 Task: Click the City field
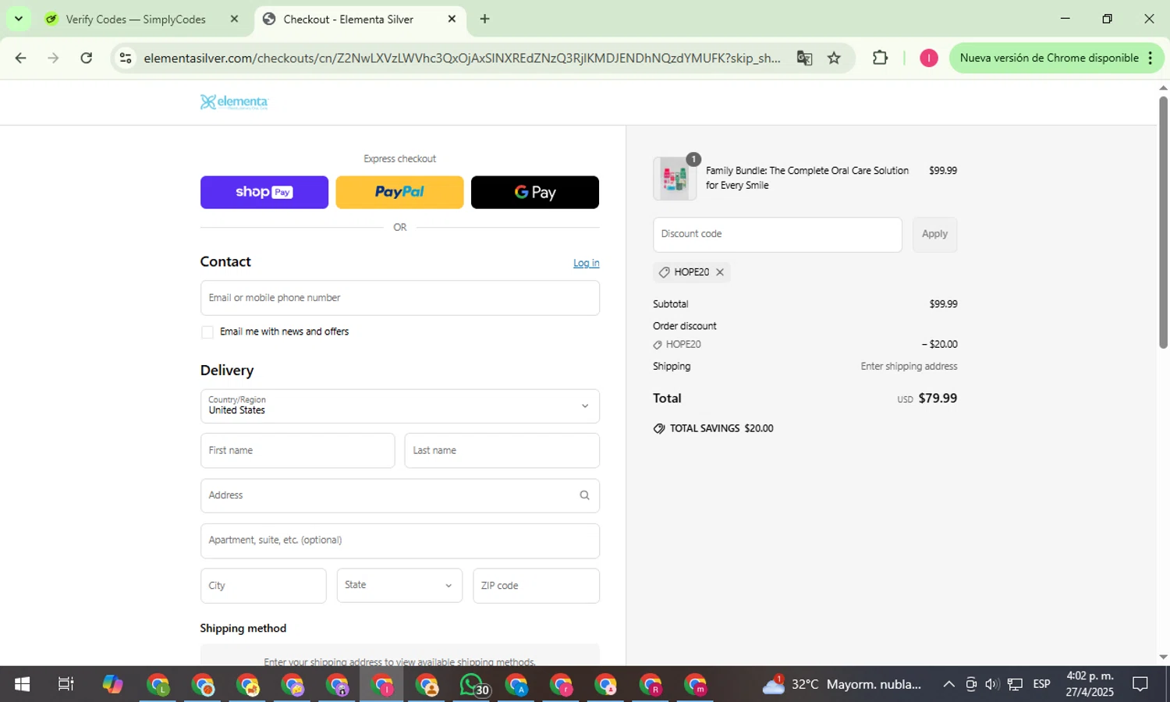coord(264,586)
